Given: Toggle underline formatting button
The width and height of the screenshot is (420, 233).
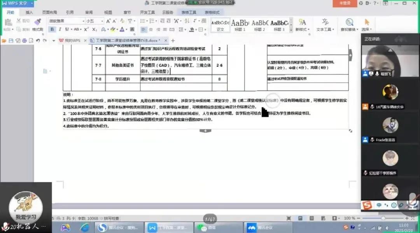Looking at the screenshot, I should (67, 29).
